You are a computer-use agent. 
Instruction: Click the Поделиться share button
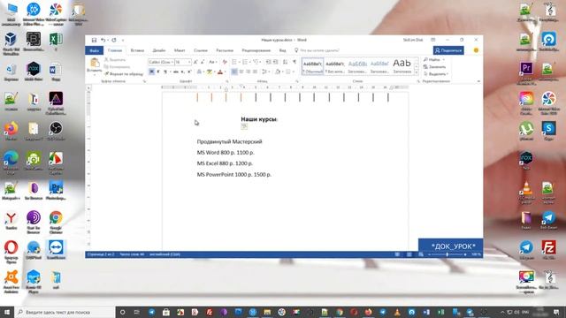448,50
